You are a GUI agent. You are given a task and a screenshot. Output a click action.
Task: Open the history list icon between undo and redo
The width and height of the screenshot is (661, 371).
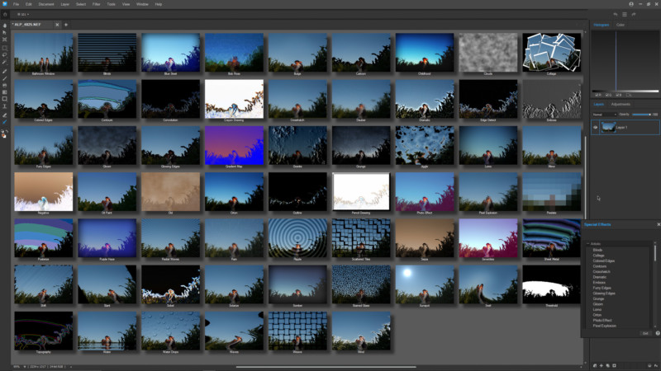point(625,14)
